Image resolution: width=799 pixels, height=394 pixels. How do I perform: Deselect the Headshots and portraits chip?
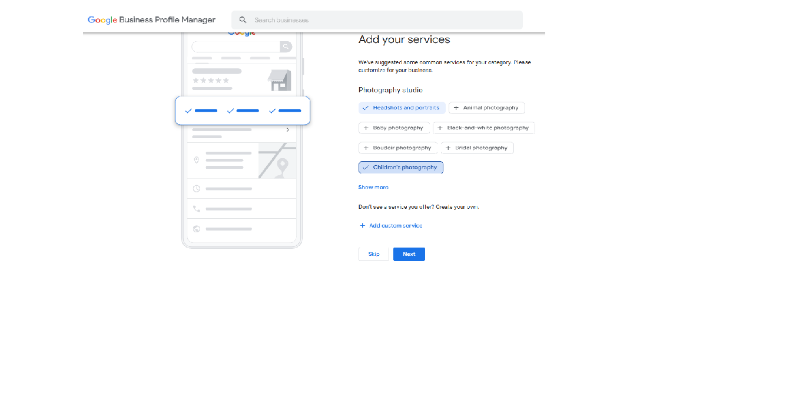(402, 108)
